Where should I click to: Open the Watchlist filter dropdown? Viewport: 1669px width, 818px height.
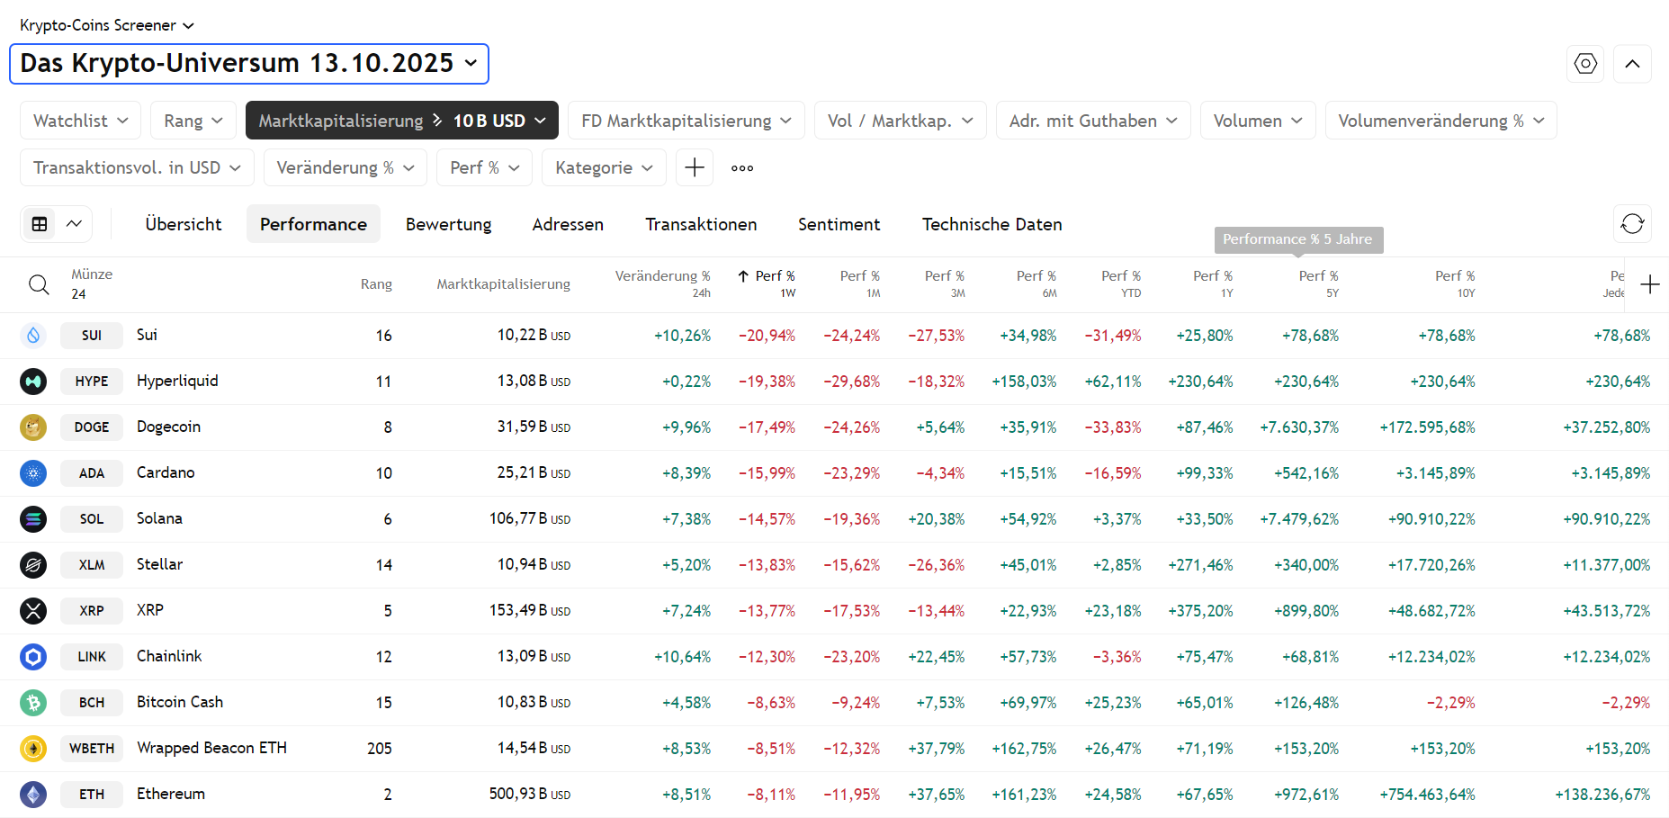click(x=80, y=121)
